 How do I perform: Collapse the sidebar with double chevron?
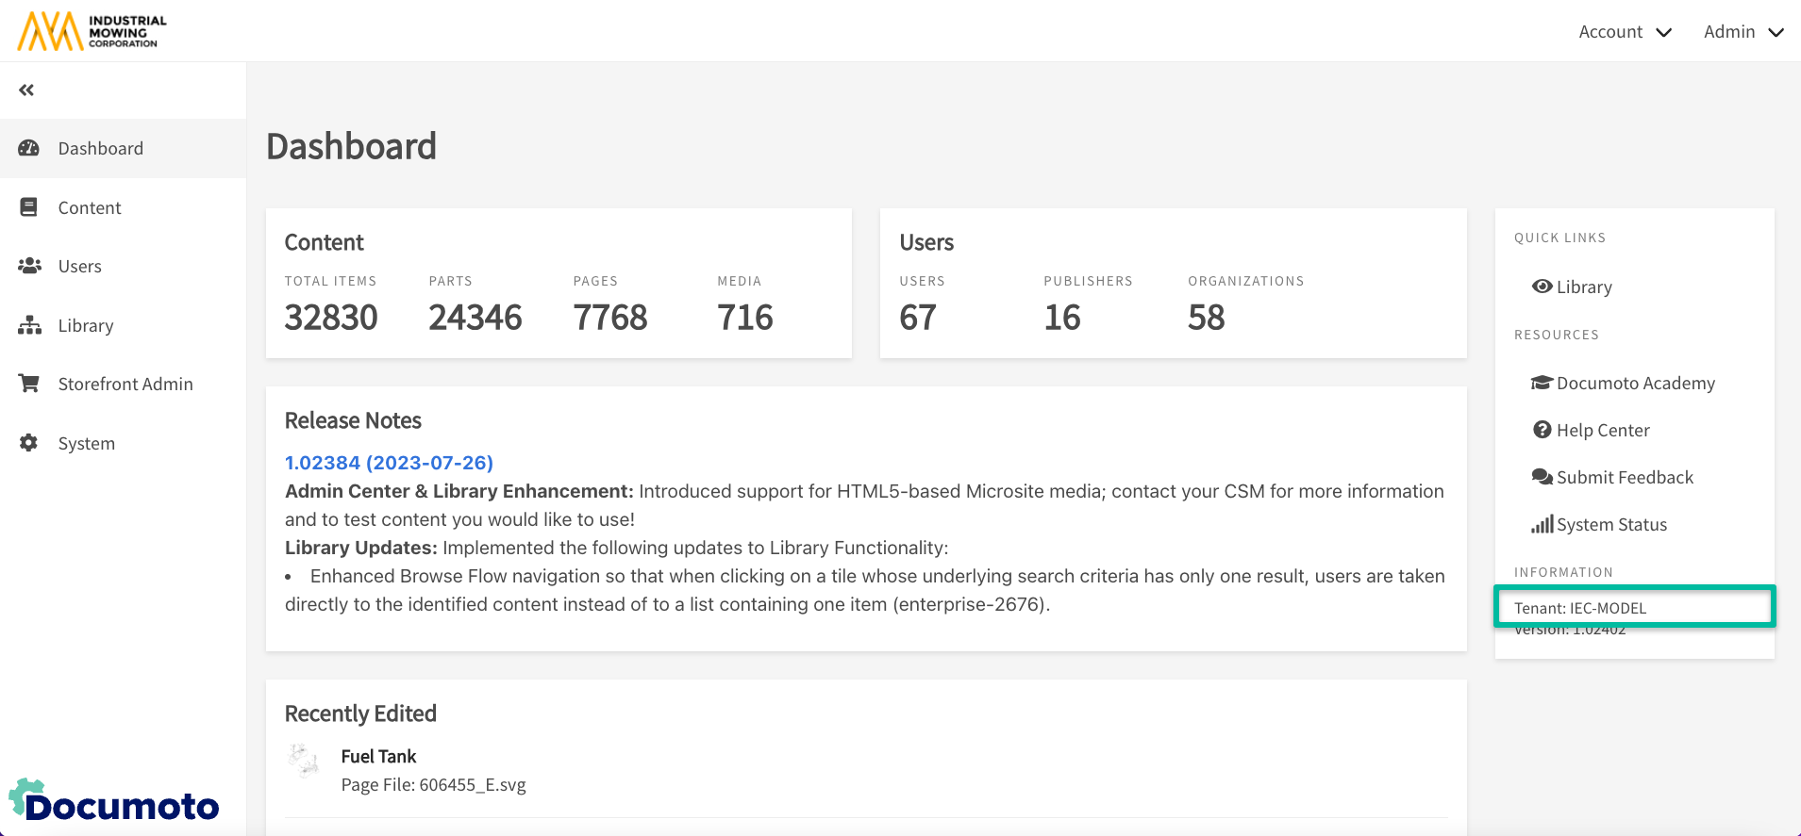pyautogui.click(x=26, y=90)
